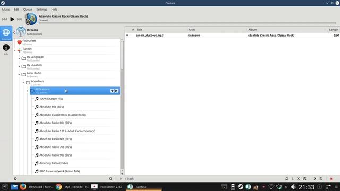Open the Music menu
The width and height of the screenshot is (340, 191).
pyautogui.click(x=6, y=10)
